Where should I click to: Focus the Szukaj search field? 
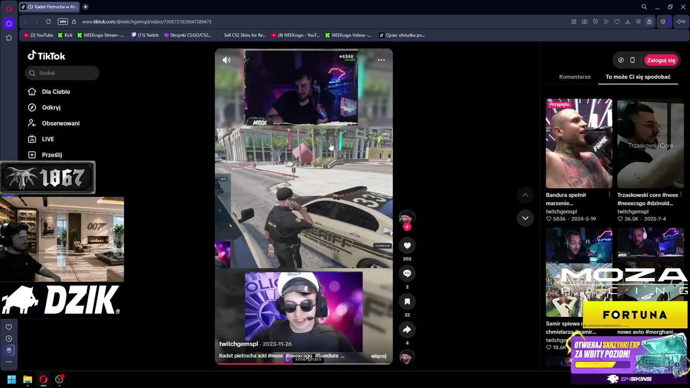coord(62,73)
